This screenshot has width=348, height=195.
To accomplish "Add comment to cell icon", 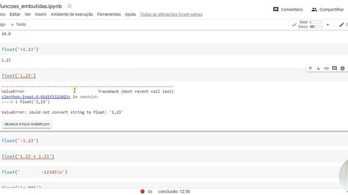I will 334,68.
